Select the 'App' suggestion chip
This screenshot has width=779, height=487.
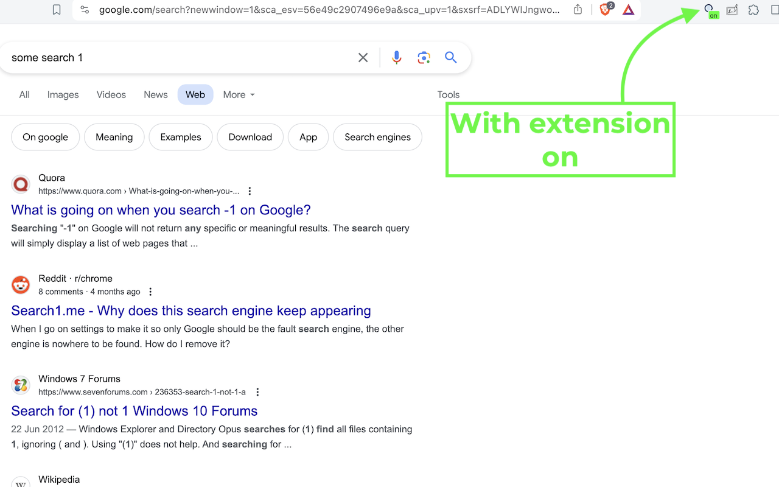tap(309, 137)
